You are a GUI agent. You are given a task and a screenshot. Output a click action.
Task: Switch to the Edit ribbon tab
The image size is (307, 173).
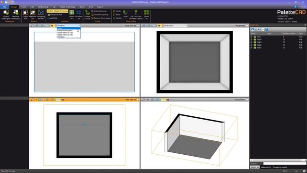click(32, 7)
